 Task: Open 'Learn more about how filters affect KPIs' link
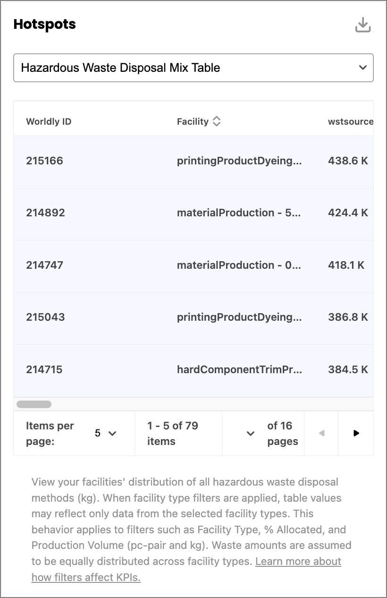click(x=186, y=569)
